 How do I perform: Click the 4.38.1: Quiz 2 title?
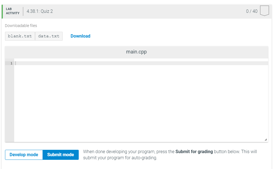(40, 11)
